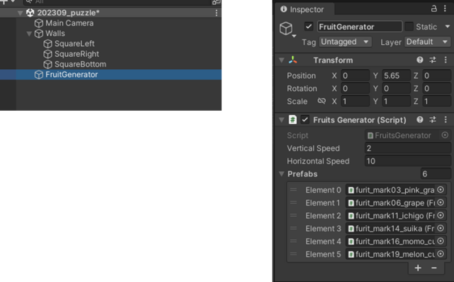454x282 pixels.
Task: Edit the FruitGenerator name field
Action: 360,27
